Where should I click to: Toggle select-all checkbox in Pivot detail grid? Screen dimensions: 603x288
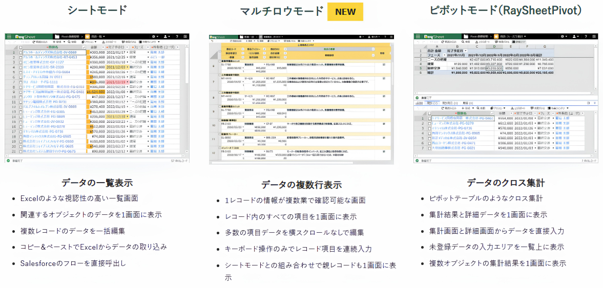click(x=429, y=113)
